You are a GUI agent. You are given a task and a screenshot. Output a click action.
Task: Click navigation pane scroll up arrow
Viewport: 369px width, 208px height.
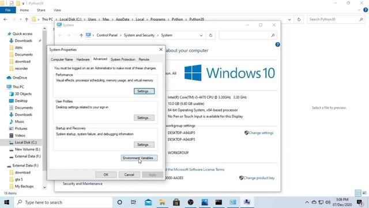pos(44,28)
